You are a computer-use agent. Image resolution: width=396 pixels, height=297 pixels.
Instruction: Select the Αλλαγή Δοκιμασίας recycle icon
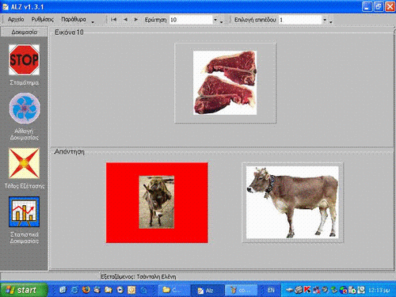[25, 109]
